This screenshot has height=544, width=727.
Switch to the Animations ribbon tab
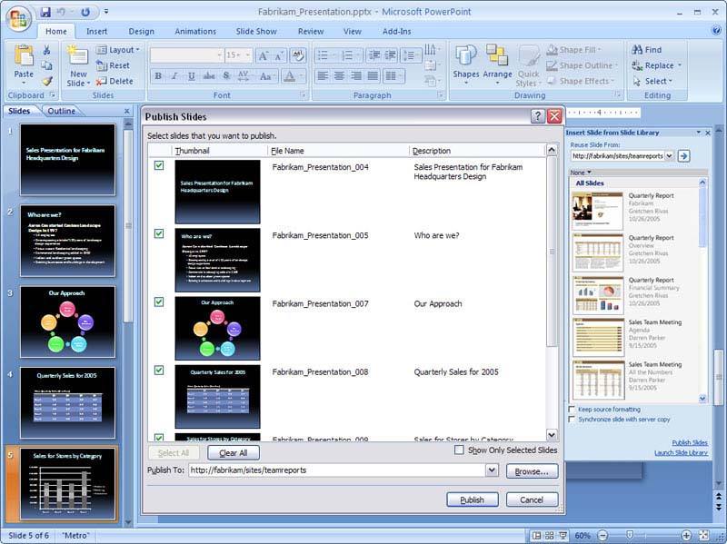[x=195, y=31]
